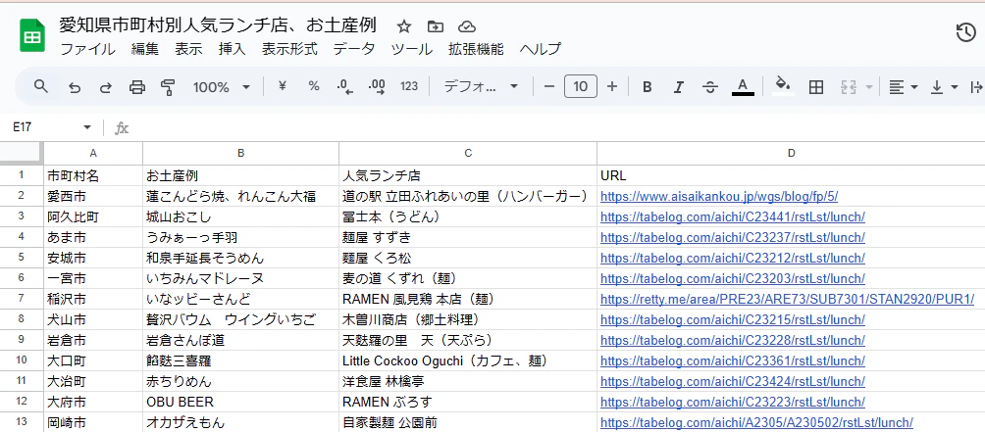Move document to folder icon
Image resolution: width=985 pixels, height=432 pixels.
435,26
